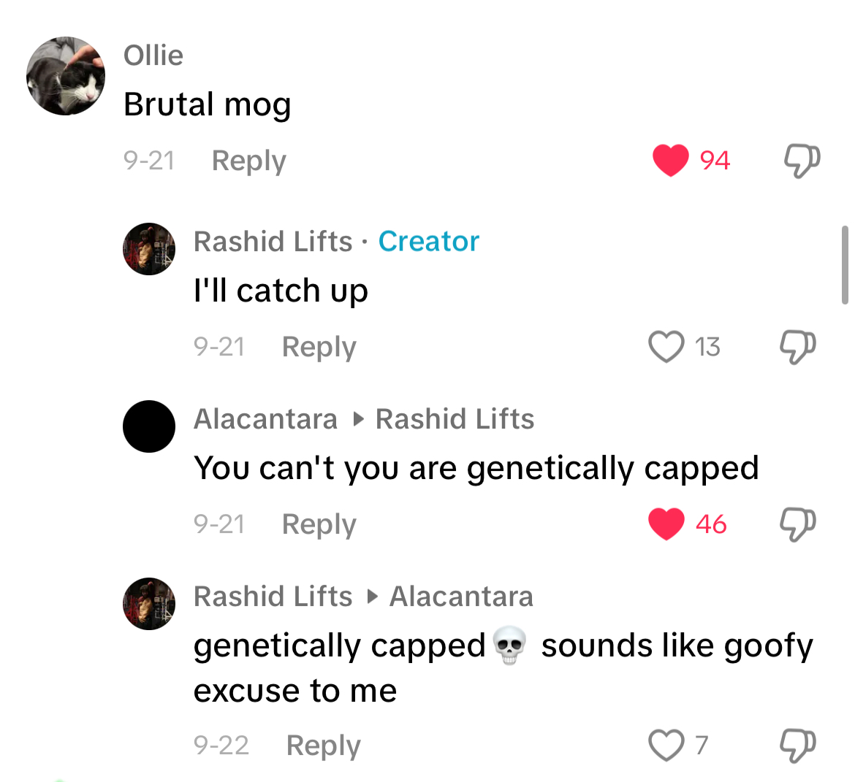Image resolution: width=855 pixels, height=782 pixels.
Task: Remove like from Alacantara's genetically capped comment
Action: 666,524
